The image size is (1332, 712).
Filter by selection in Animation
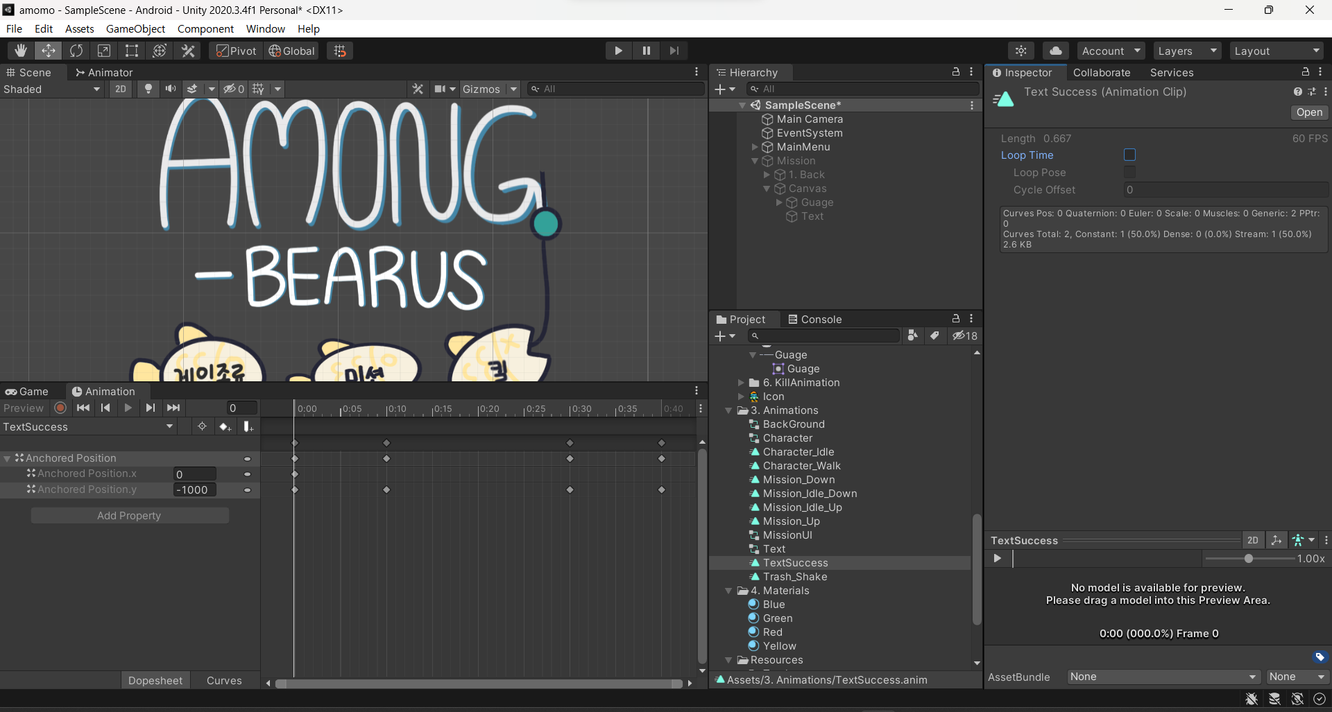pos(202,426)
